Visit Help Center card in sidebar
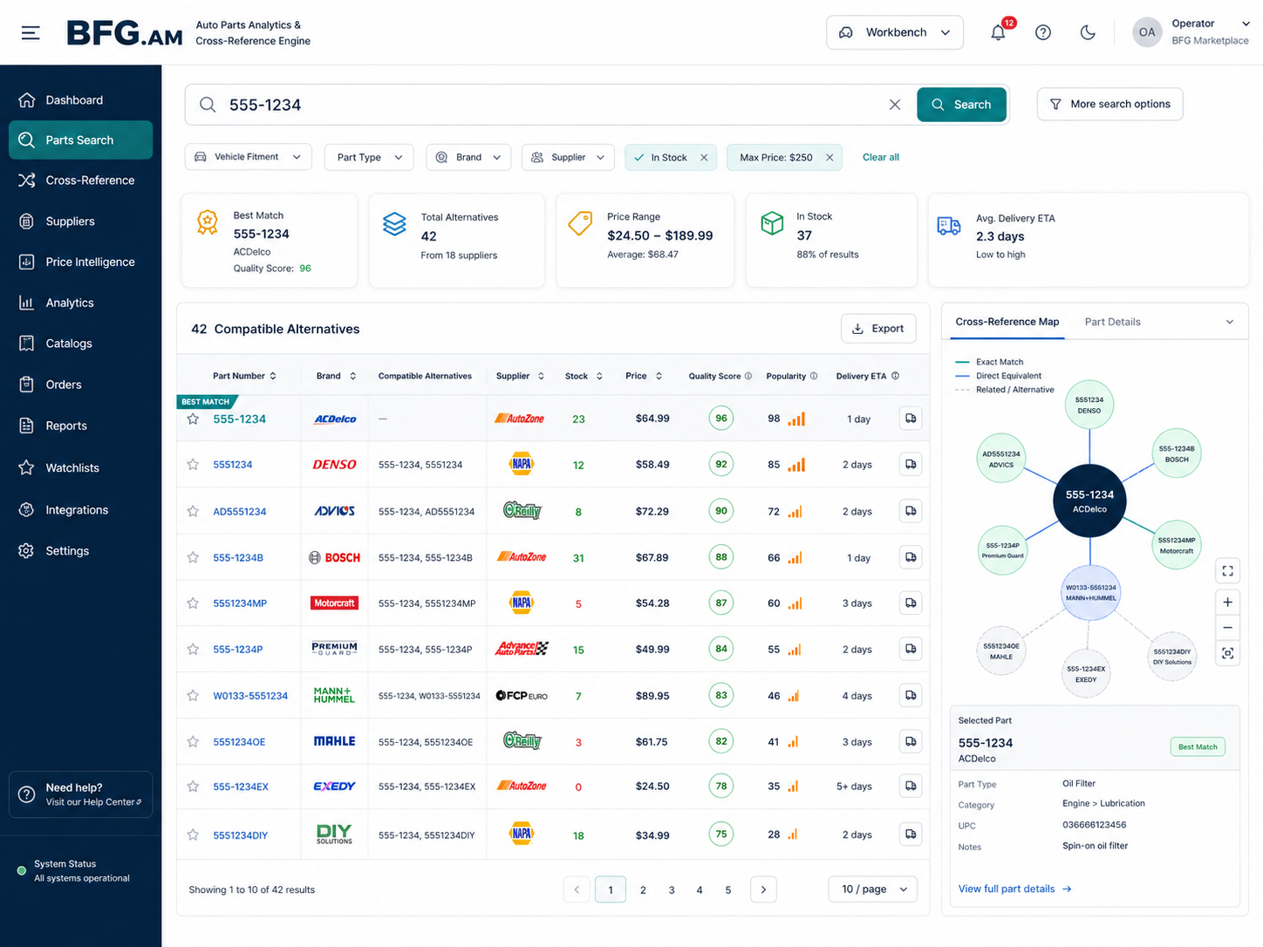Image resolution: width=1263 pixels, height=947 pixels. point(80,794)
